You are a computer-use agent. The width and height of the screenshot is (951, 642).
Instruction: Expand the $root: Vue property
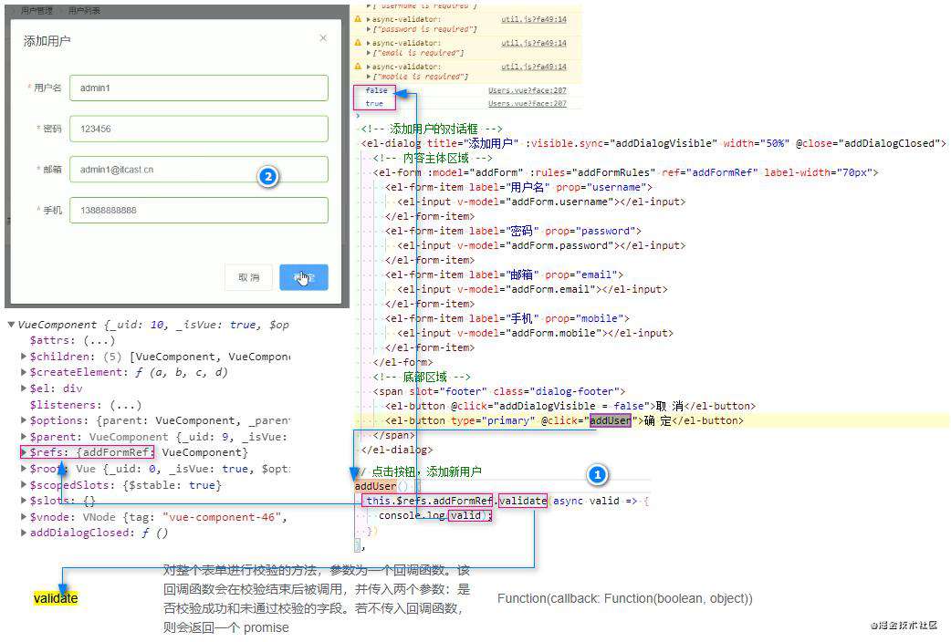[24, 469]
